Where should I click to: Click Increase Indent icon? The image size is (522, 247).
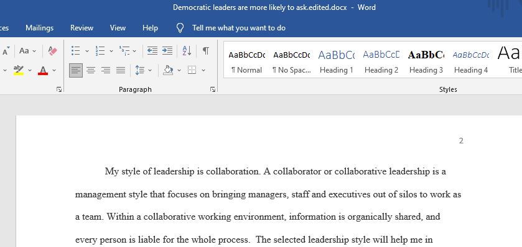tap(167, 51)
